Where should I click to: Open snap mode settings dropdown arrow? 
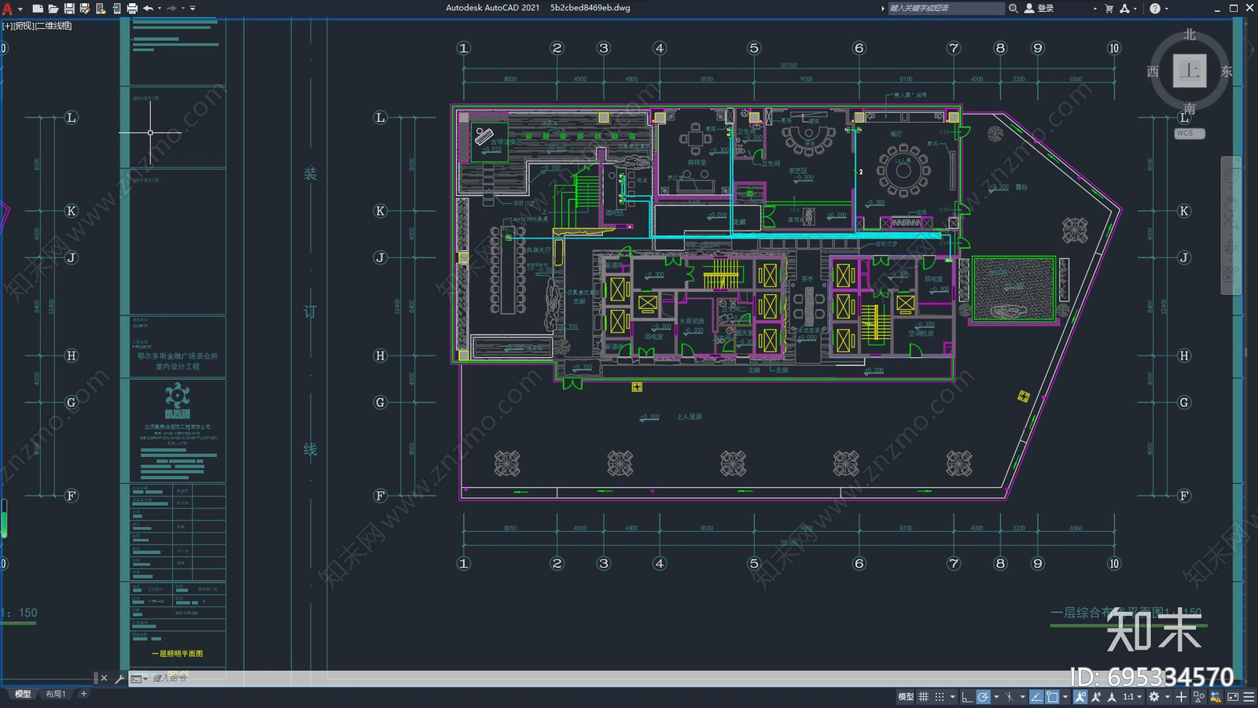pyautogui.click(x=952, y=697)
